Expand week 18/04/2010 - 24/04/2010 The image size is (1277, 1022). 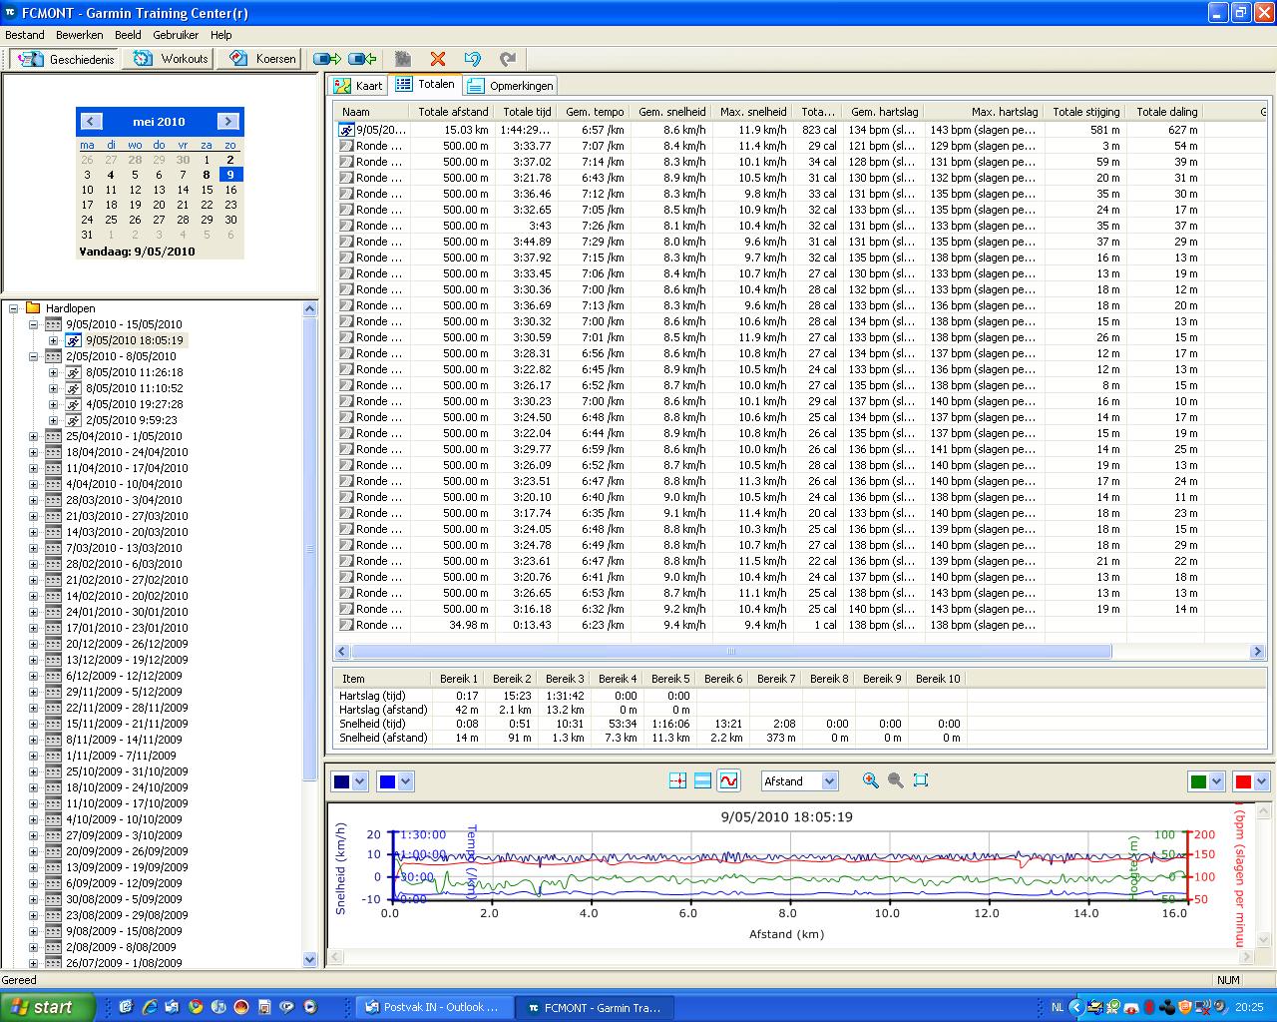click(x=33, y=452)
